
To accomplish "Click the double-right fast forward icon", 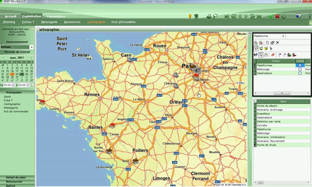I will click(x=252, y=16).
